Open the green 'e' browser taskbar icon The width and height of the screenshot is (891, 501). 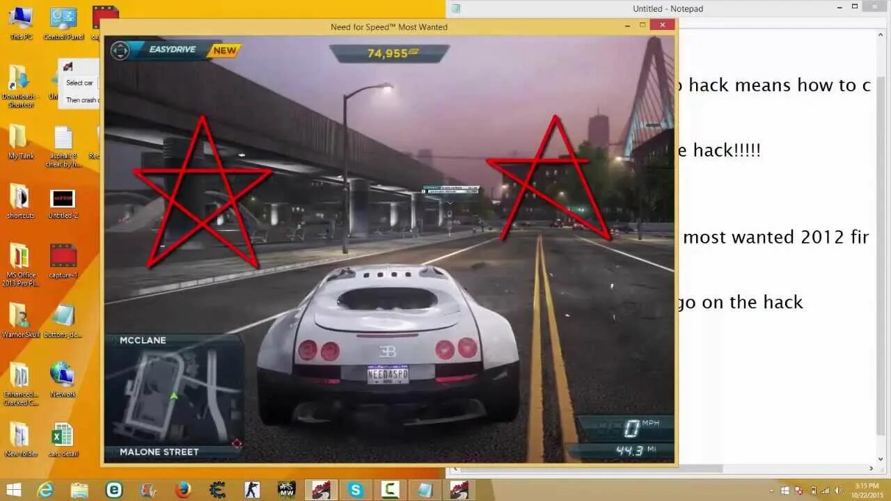(x=114, y=490)
